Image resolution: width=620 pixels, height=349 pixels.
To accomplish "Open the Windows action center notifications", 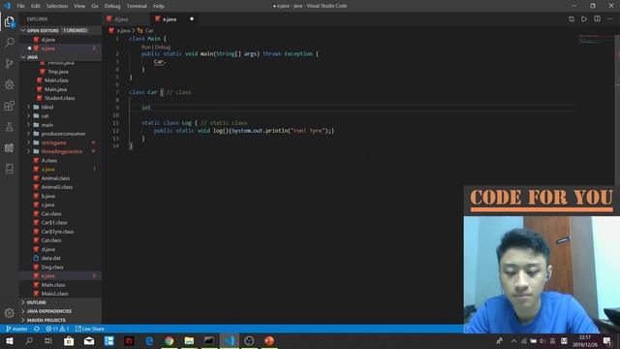I will click(607, 340).
